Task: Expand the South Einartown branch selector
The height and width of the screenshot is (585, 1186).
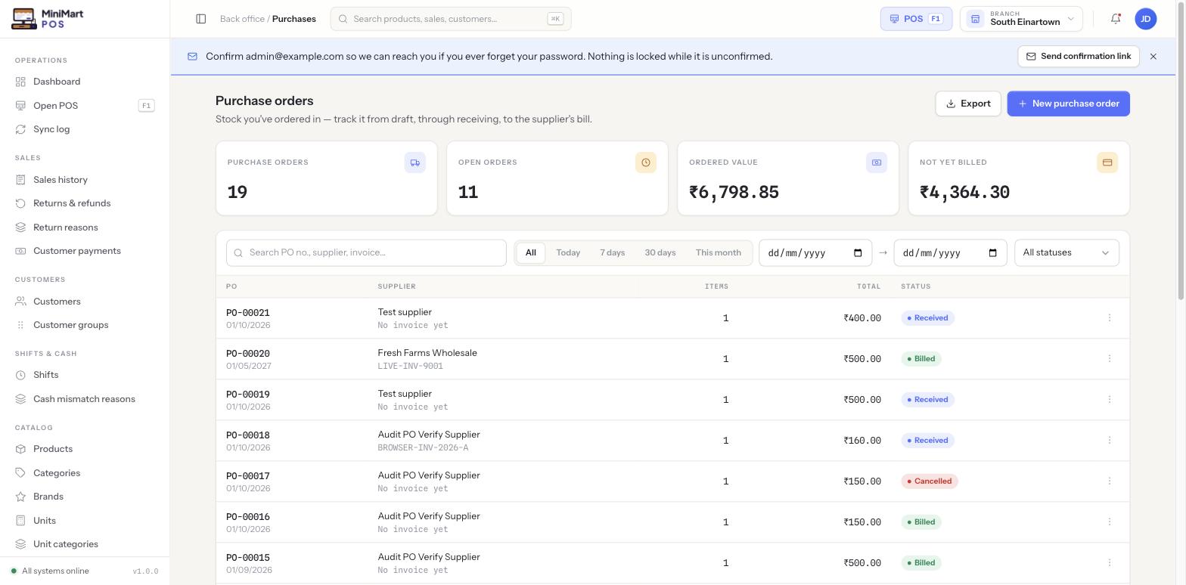Action: (x=1021, y=19)
